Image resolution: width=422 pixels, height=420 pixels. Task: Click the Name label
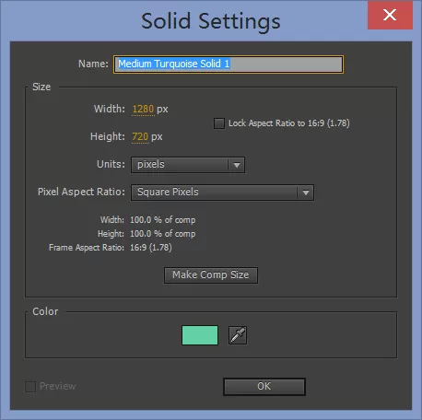pyautogui.click(x=93, y=64)
